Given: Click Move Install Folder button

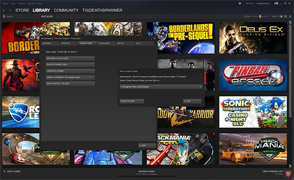Looking at the screenshot, I should 70,84.
